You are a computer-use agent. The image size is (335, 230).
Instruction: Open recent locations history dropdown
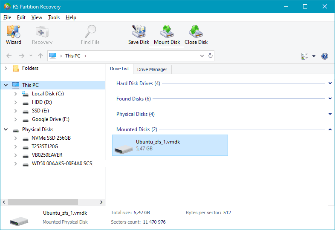31,56
